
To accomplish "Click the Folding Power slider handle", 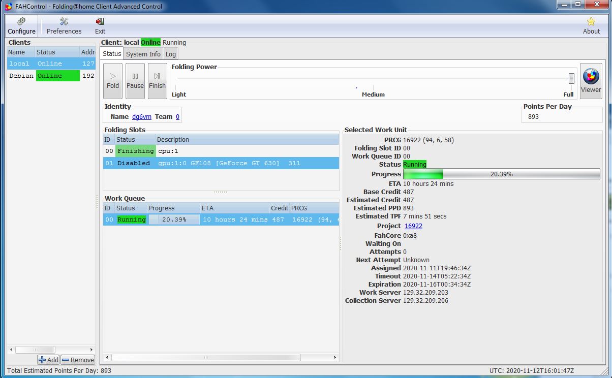I will click(571, 78).
